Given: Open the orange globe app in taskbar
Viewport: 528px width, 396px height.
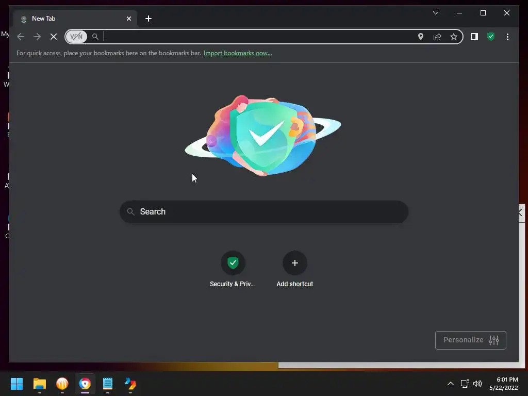Looking at the screenshot, I should coord(62,384).
